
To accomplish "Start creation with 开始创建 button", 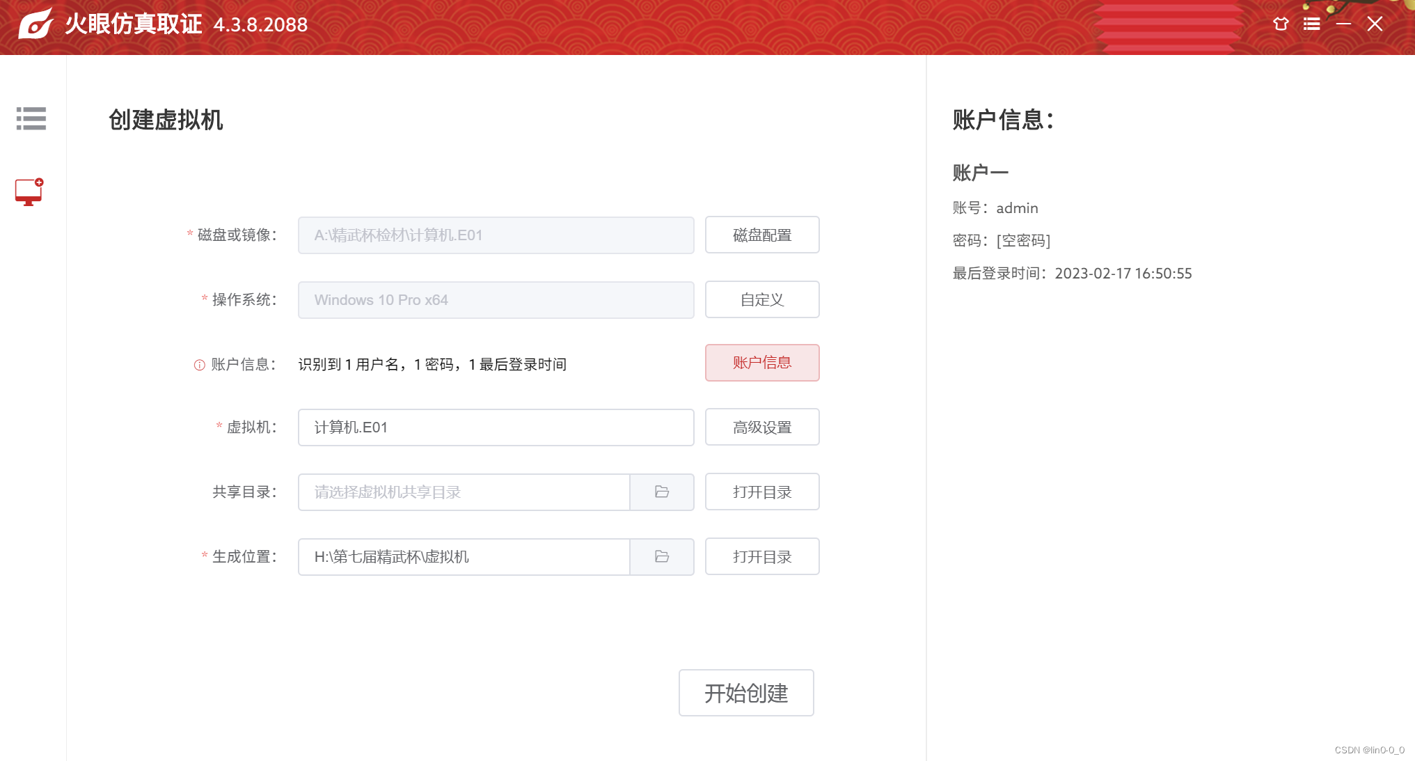I will [746, 693].
